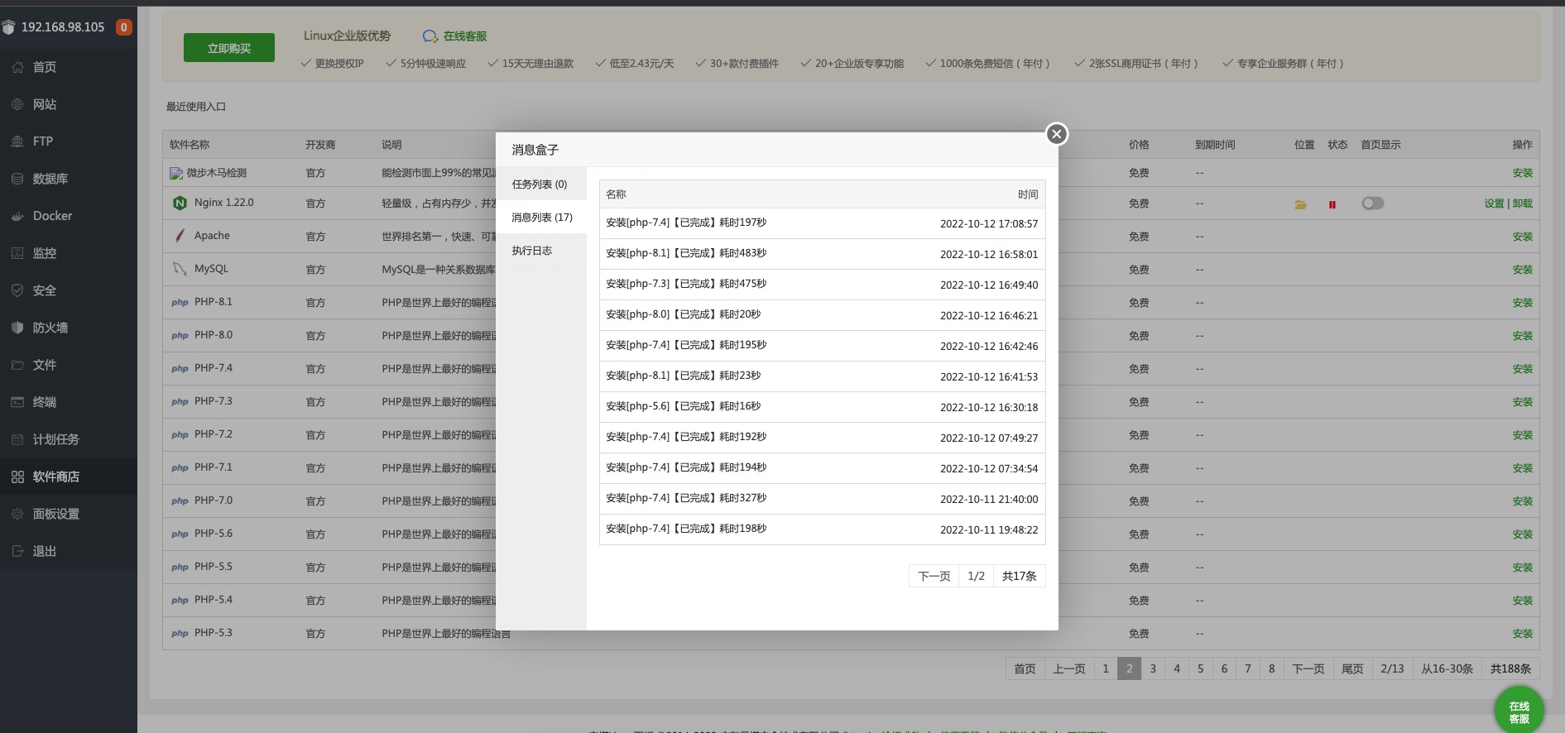
Task: Click 安装 for PHP-5.3 row
Action: [1523, 634]
